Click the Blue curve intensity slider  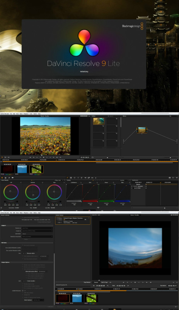pyautogui.click(x=123, y=201)
